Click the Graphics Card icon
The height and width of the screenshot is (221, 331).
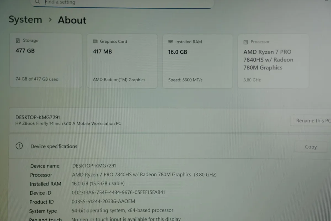tap(95, 41)
